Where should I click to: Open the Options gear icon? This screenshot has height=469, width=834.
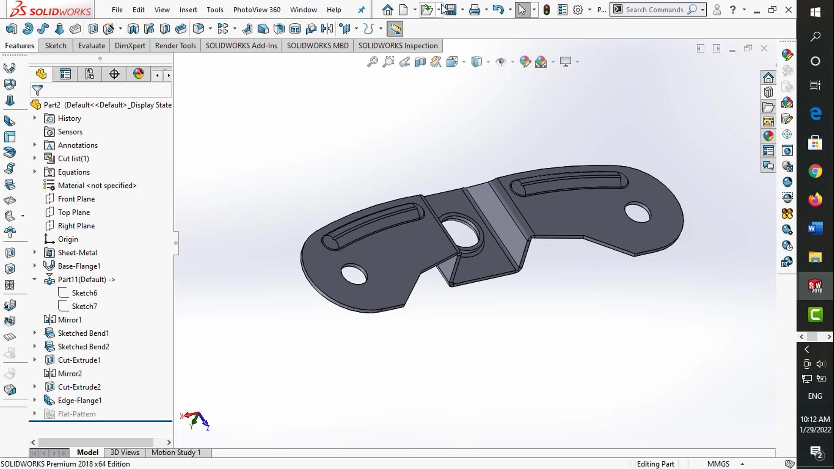coord(578,10)
